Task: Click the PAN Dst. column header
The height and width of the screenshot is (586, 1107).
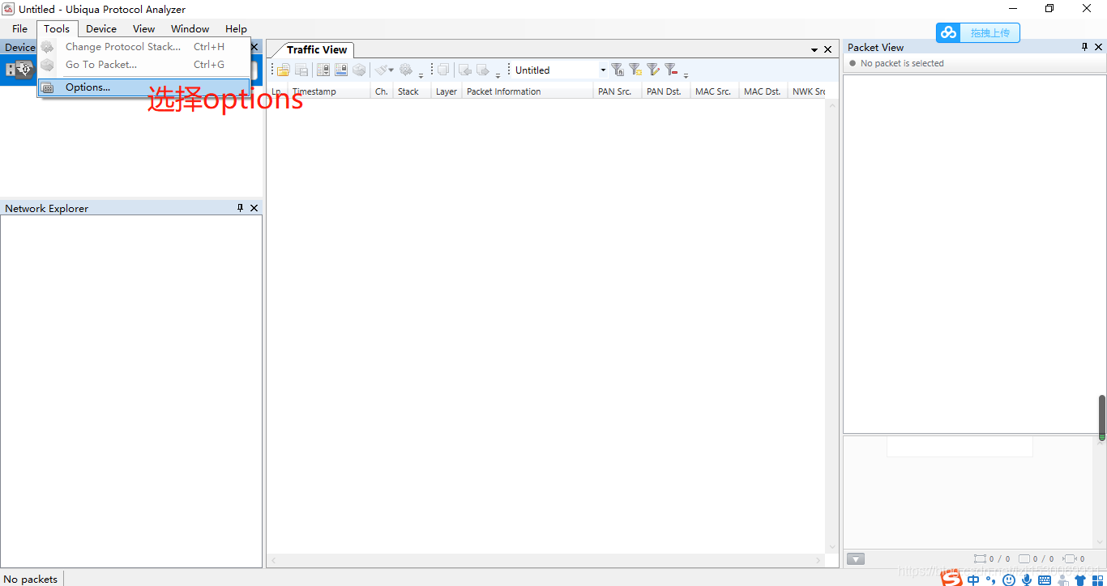Action: [666, 91]
